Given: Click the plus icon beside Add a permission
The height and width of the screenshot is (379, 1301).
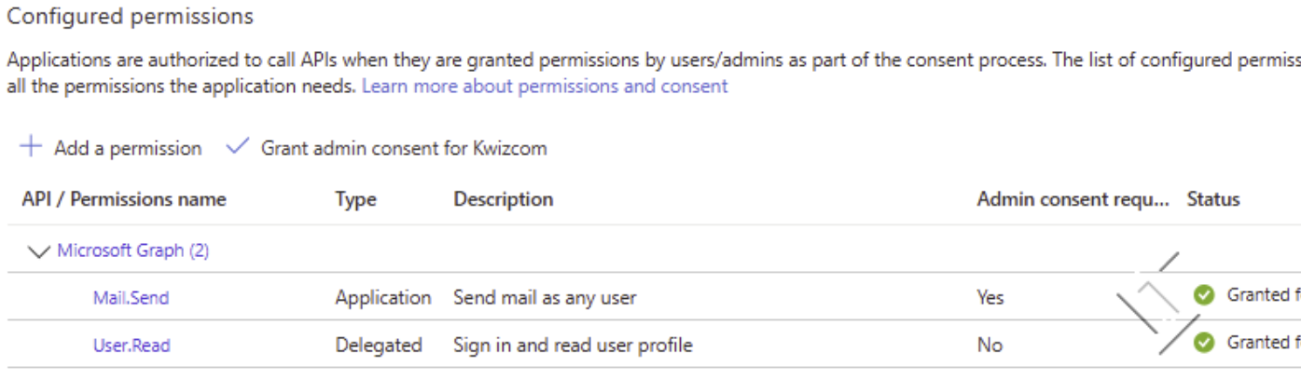Looking at the screenshot, I should pos(31,147).
